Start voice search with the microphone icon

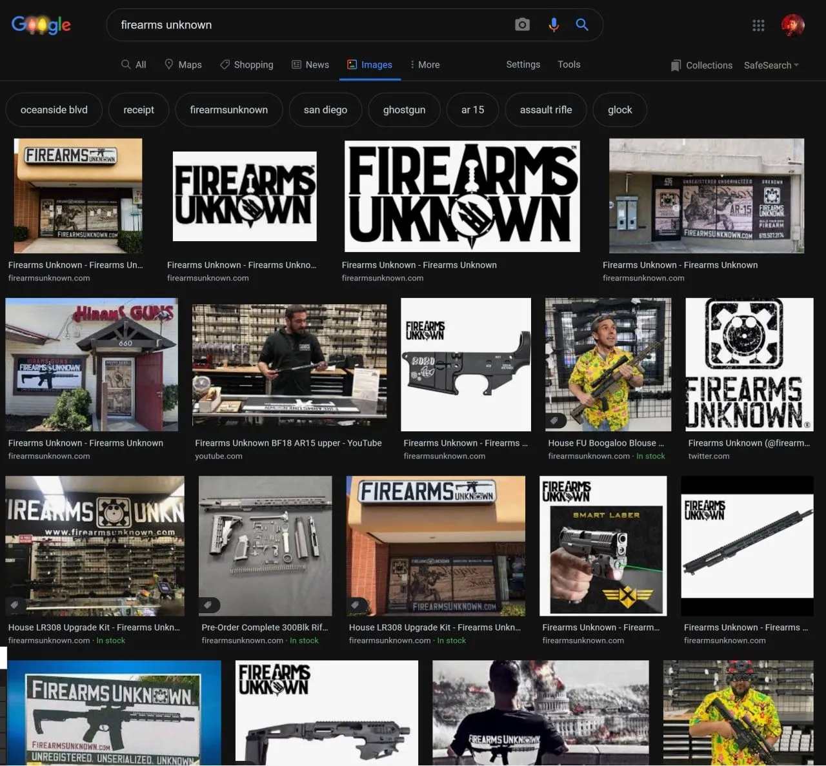554,25
